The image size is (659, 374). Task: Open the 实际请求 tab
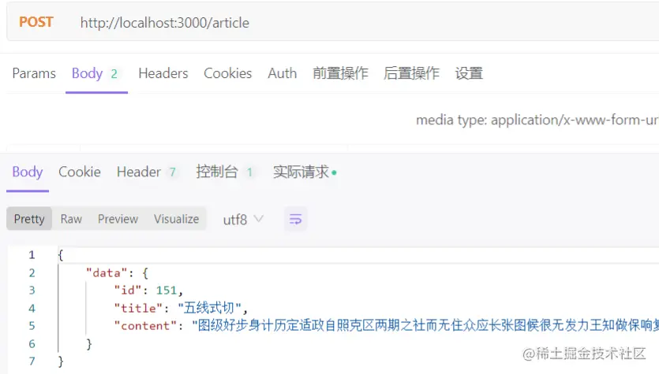click(305, 172)
